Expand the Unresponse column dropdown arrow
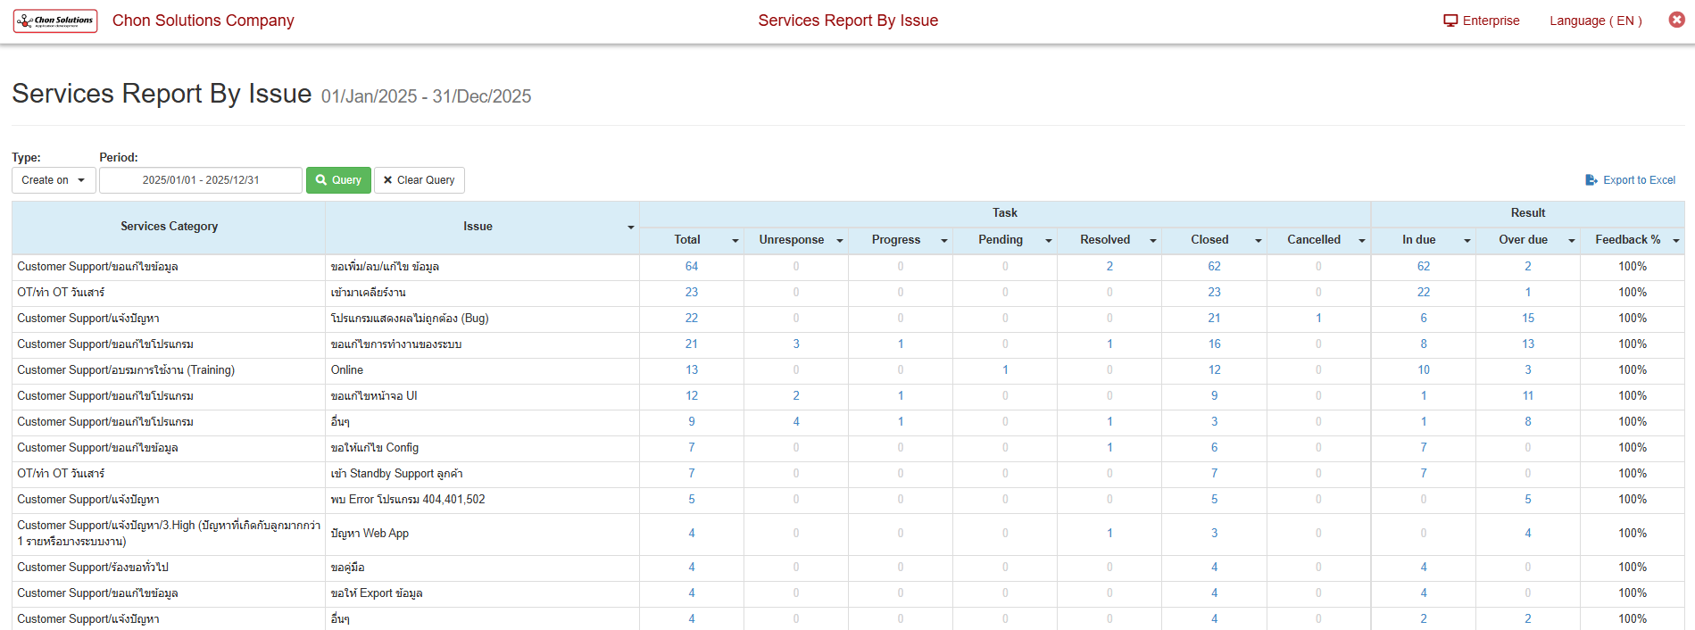 coord(840,241)
